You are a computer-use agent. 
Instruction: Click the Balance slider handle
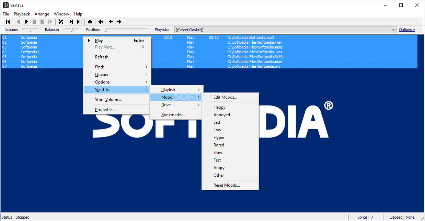[x=72, y=30]
